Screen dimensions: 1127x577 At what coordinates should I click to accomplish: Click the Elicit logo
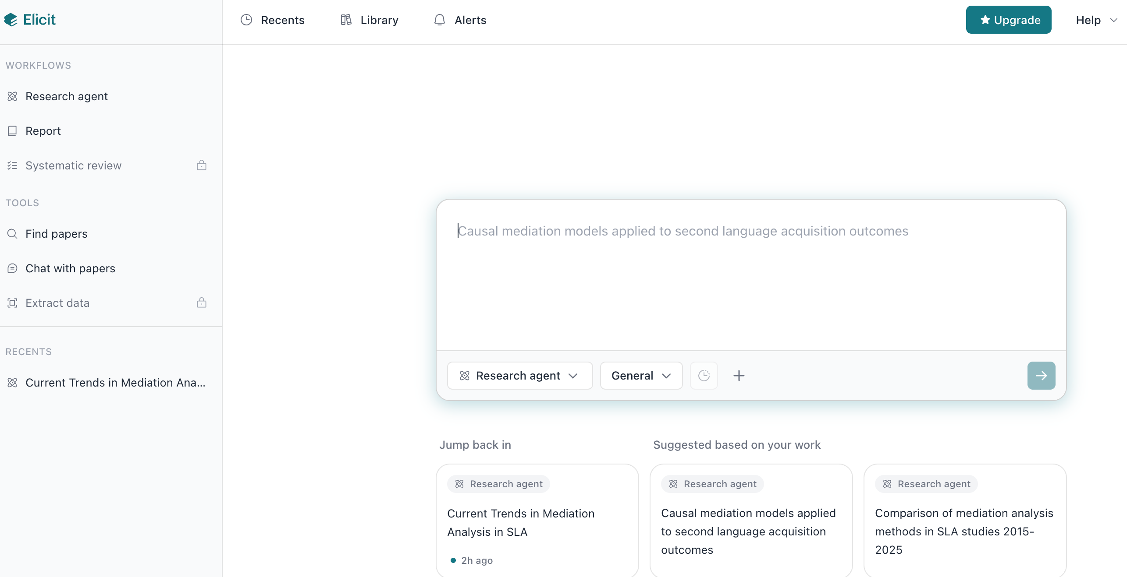click(30, 20)
